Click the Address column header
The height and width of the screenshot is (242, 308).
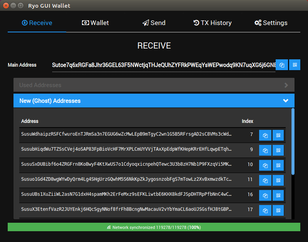point(30,121)
